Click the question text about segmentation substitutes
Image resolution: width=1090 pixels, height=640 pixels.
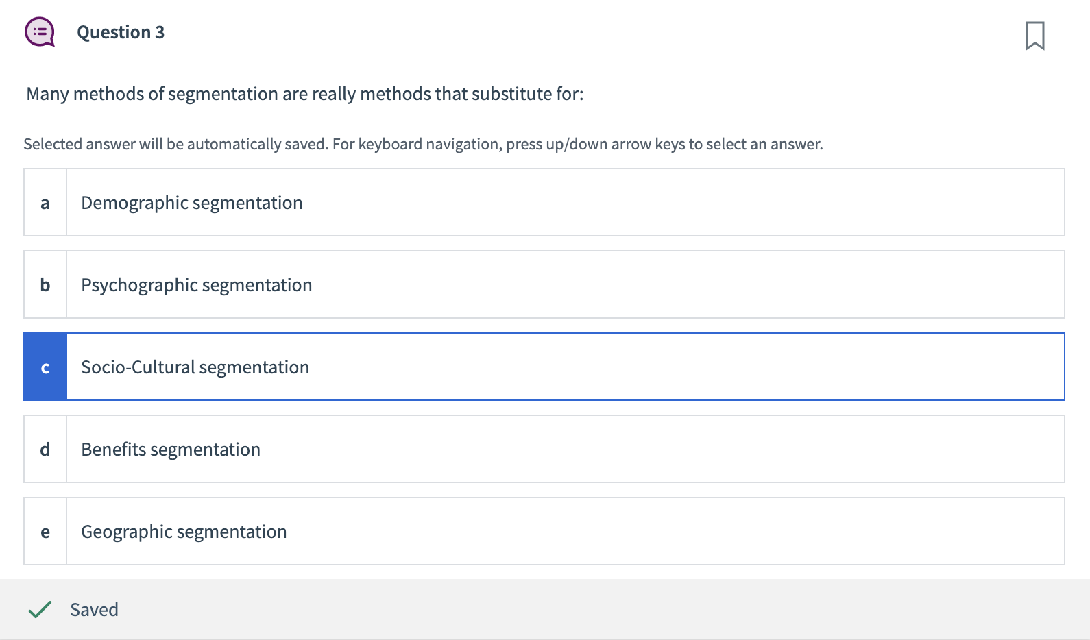point(305,94)
